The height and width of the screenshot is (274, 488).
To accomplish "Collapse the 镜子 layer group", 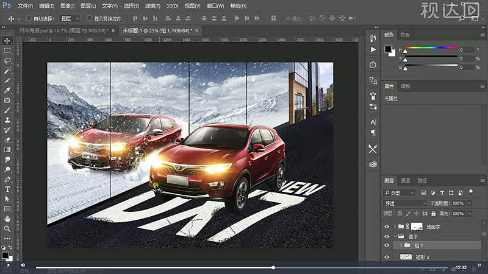I will coord(395,237).
